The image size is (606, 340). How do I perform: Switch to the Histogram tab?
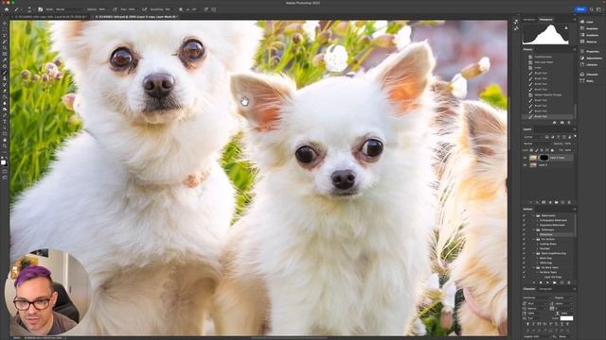(x=545, y=19)
